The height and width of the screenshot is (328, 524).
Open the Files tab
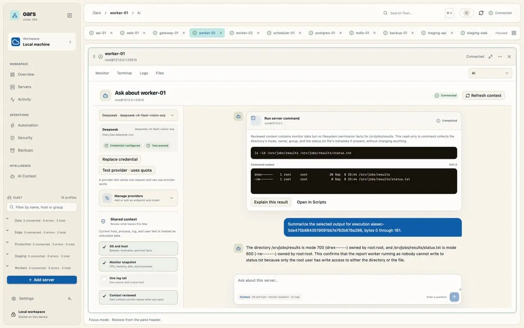pos(160,73)
